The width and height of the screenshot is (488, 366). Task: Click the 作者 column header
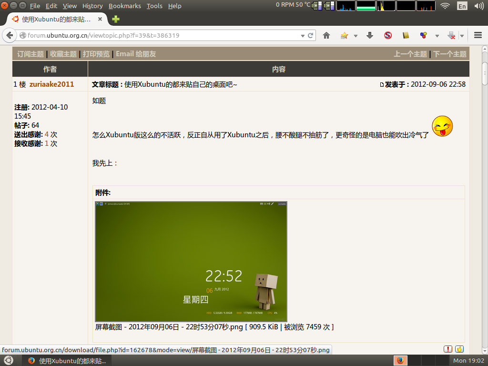tap(50, 69)
